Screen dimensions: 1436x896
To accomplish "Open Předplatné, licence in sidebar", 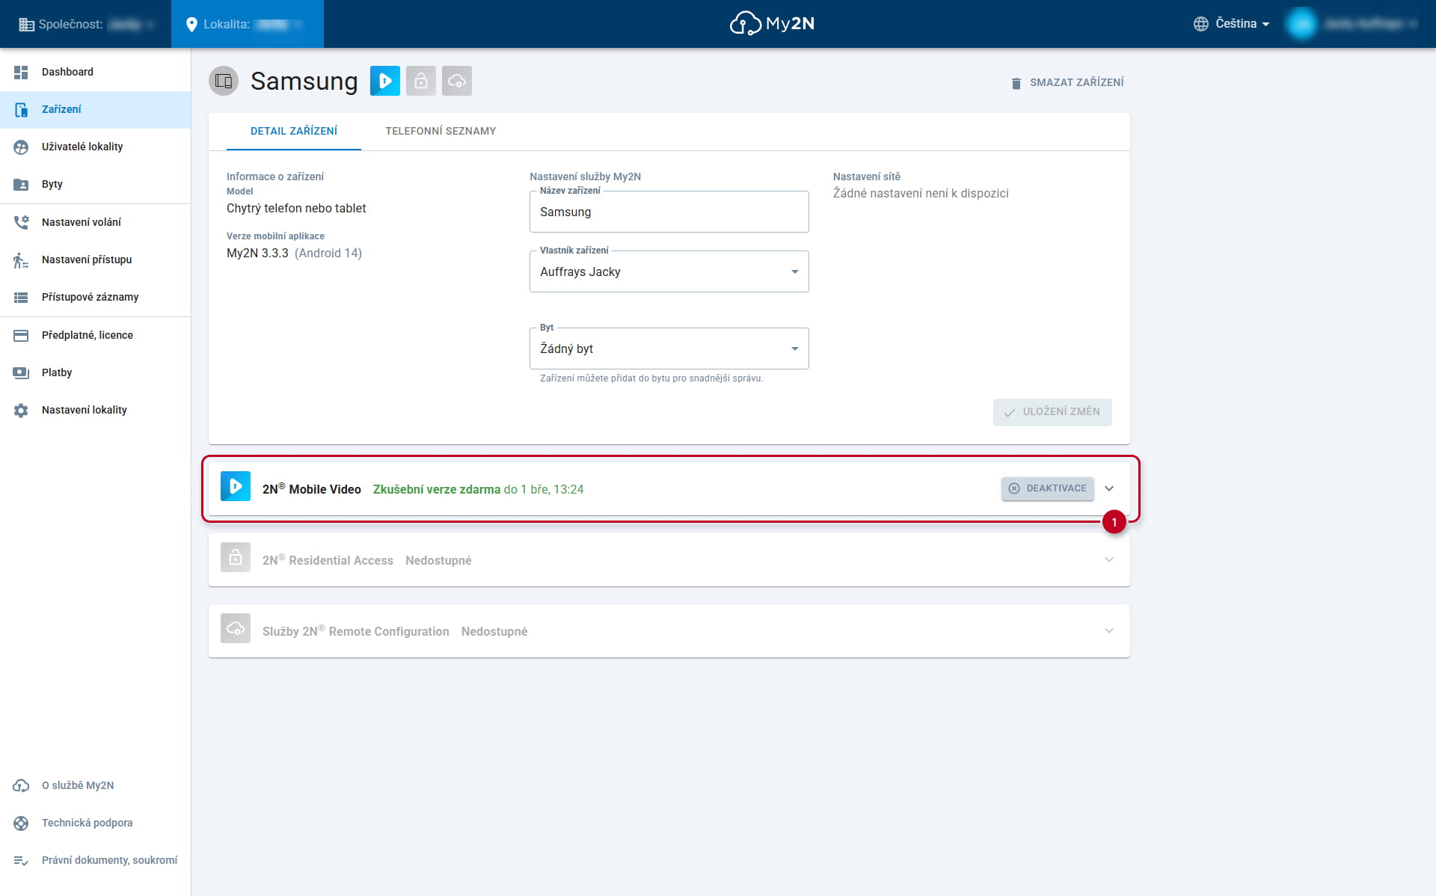I will point(96,335).
